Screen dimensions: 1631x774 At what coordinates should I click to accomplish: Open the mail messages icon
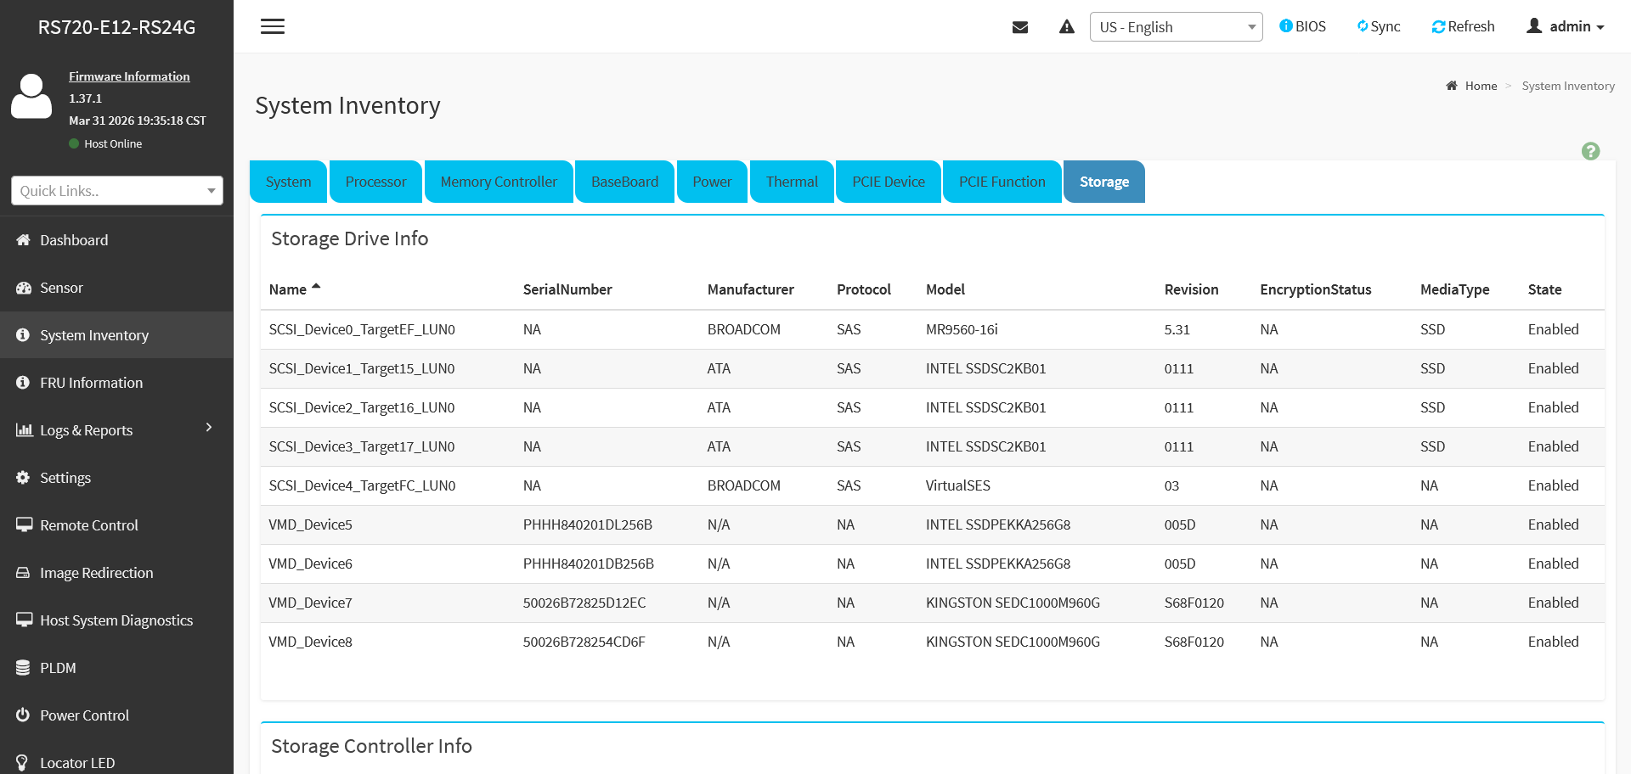tap(1020, 27)
